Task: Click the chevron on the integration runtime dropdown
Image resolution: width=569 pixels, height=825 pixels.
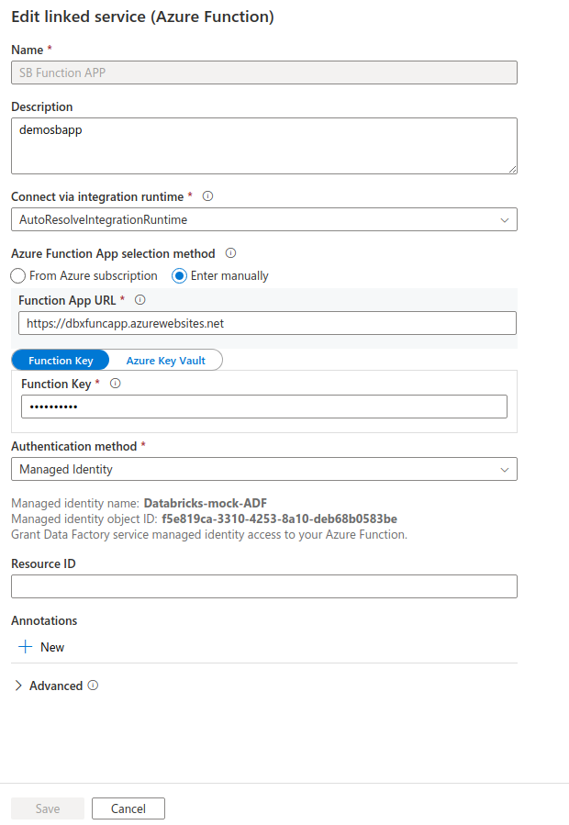Action: coord(504,219)
